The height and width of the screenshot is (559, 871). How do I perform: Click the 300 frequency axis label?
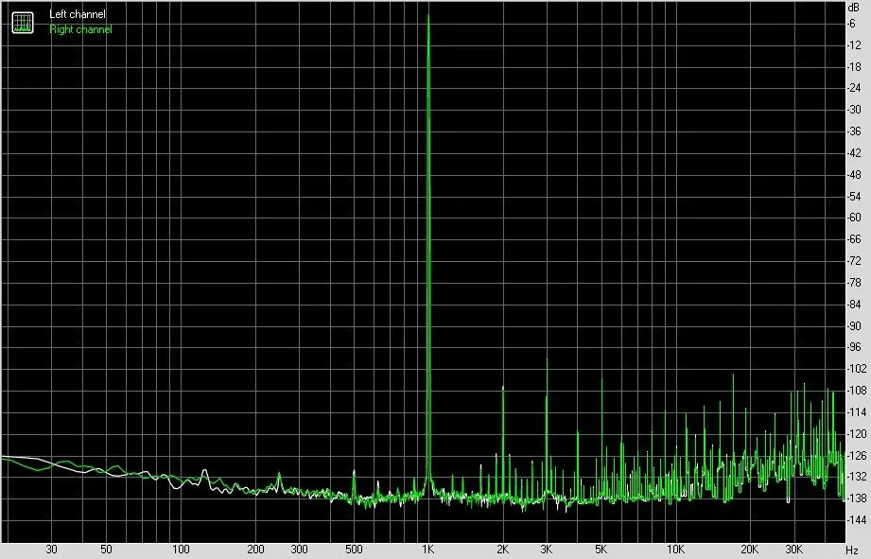pyautogui.click(x=299, y=550)
